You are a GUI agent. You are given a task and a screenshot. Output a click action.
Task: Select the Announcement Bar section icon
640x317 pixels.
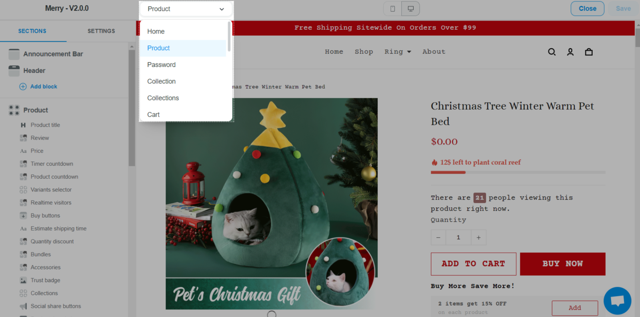point(14,54)
